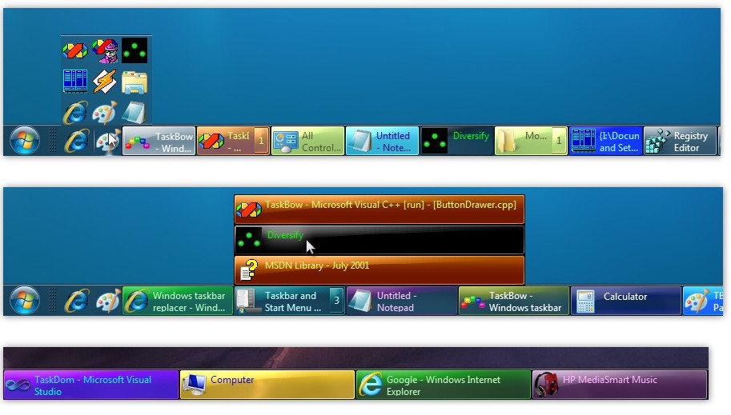Expand group count 3 on Taskbar and Start Menu
The height and width of the screenshot is (415, 731).
pos(336,301)
